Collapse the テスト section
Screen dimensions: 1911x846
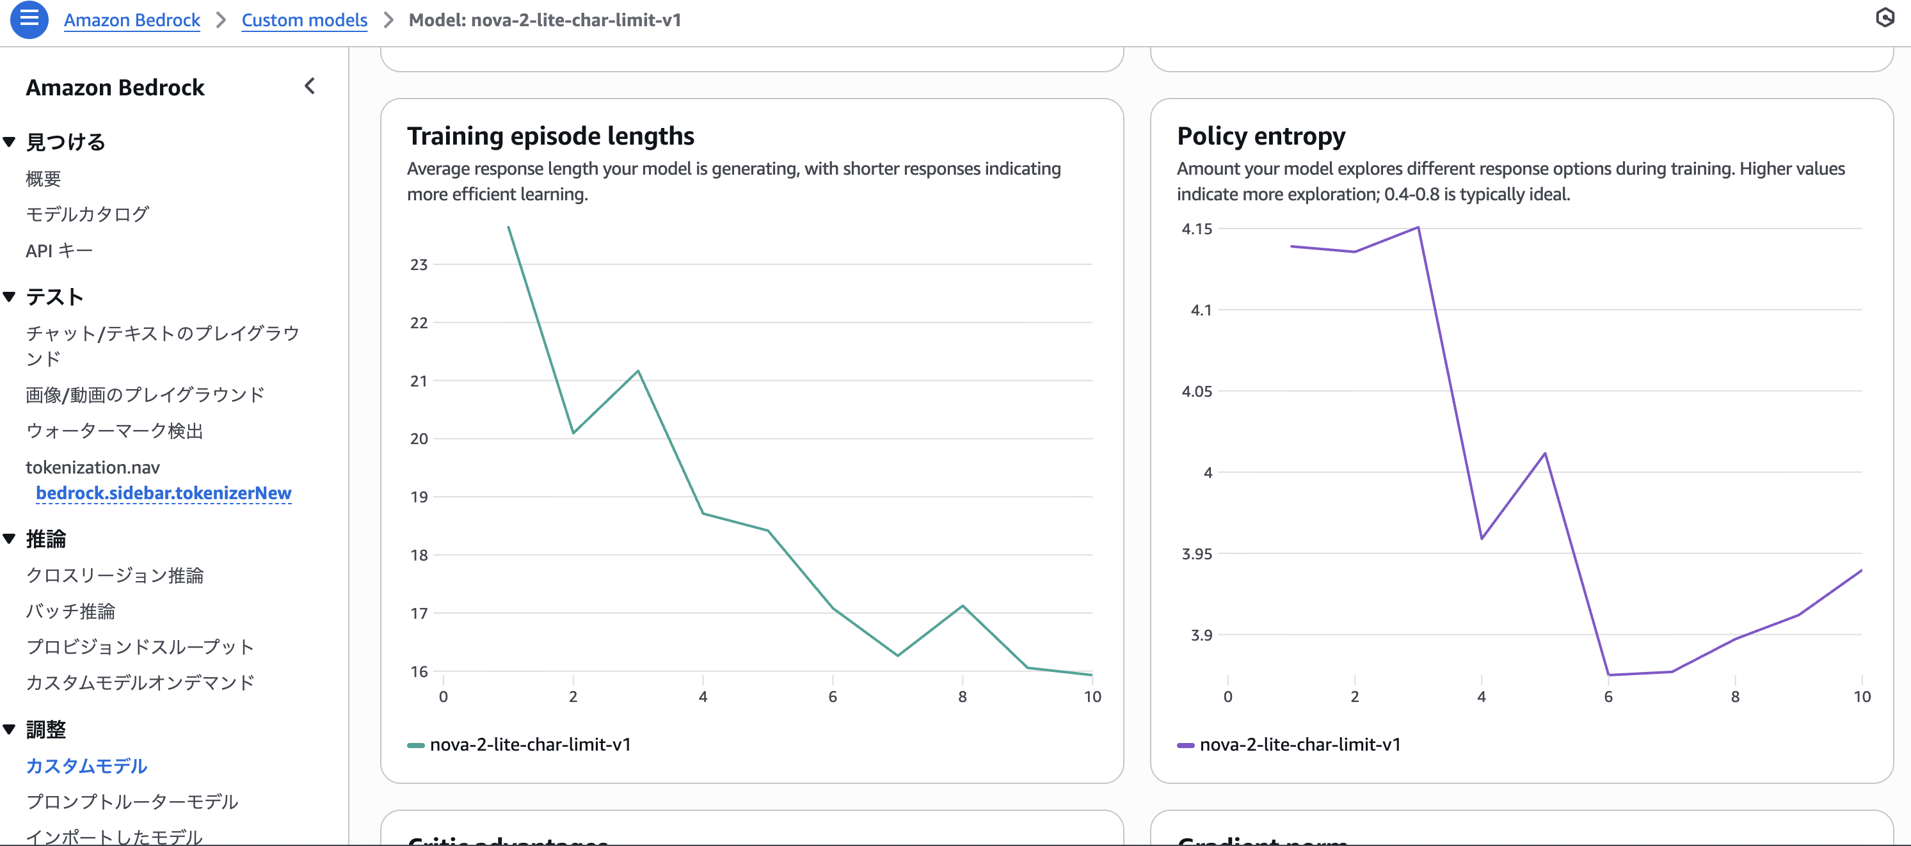[10, 297]
